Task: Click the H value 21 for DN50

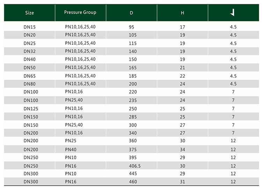Action: point(182,67)
